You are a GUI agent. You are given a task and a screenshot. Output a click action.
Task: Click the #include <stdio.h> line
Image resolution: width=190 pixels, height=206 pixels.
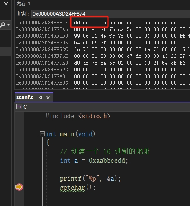point(78,116)
